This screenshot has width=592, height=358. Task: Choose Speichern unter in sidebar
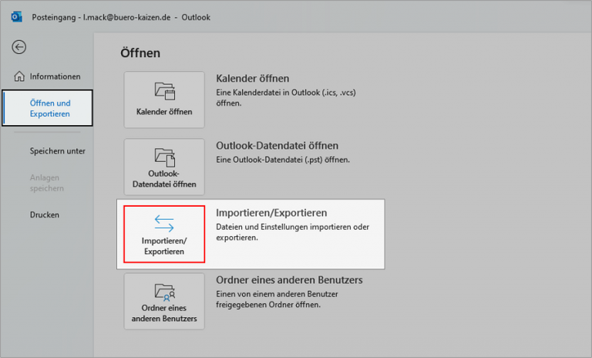pyautogui.click(x=57, y=150)
